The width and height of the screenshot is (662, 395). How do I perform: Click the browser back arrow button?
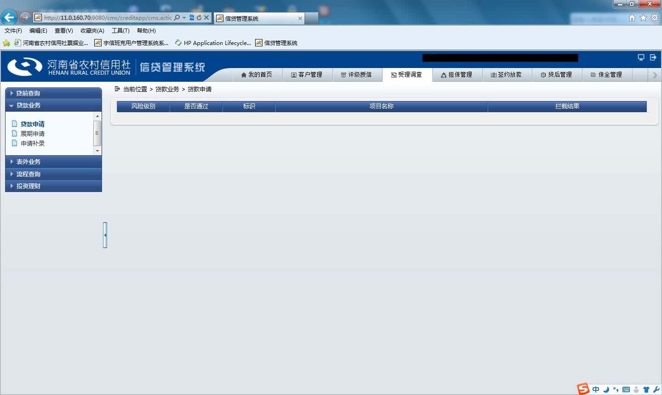[9, 17]
